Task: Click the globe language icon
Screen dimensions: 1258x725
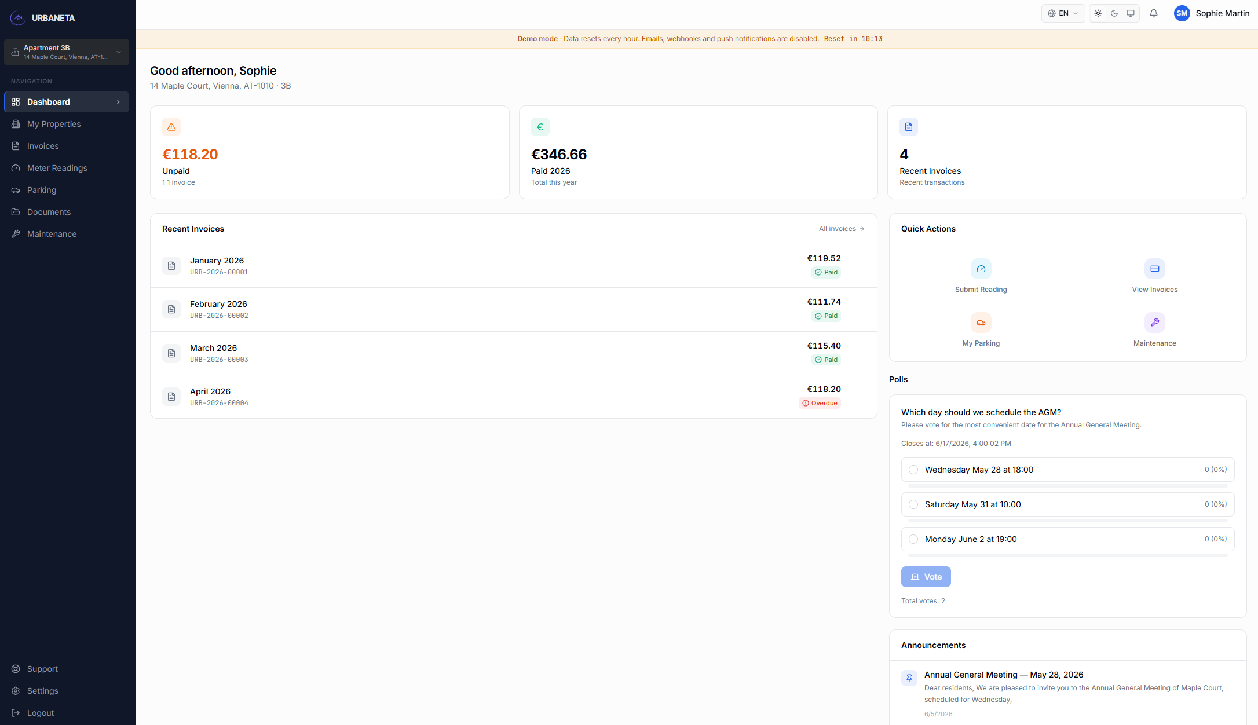Action: [x=1052, y=13]
